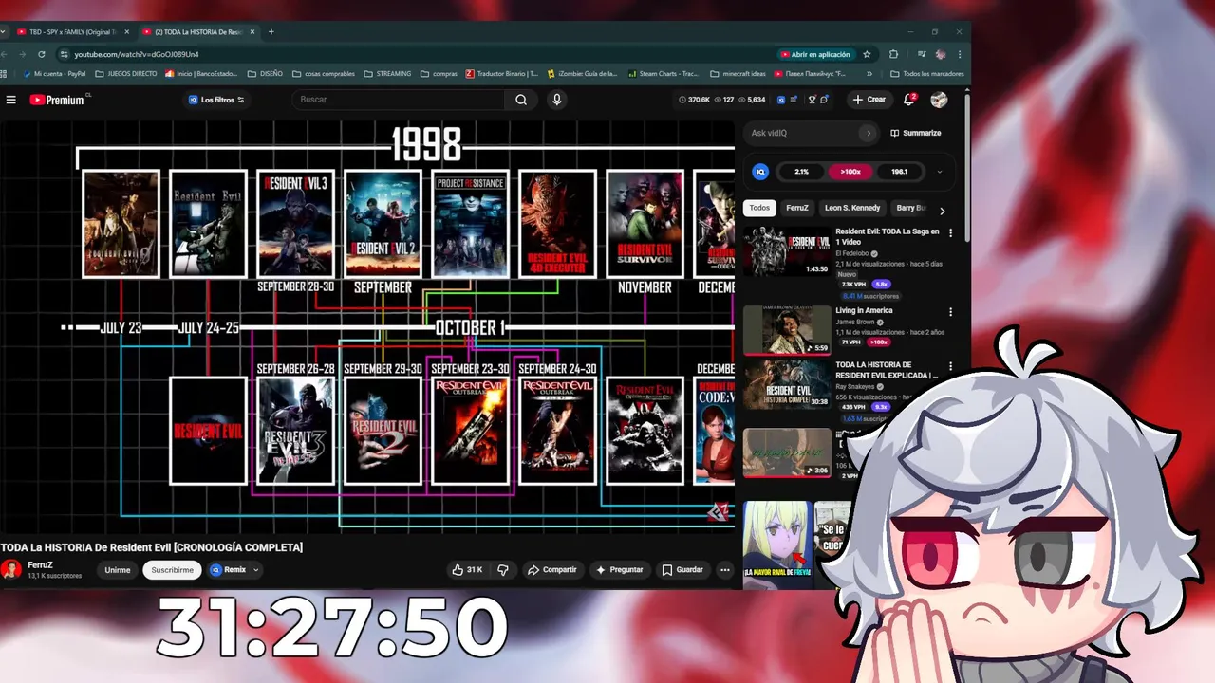Open the YouTube hamburger guide menu
Image resolution: width=1215 pixels, height=683 pixels.
tap(10, 100)
